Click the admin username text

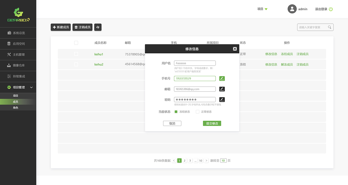coord(303,9)
